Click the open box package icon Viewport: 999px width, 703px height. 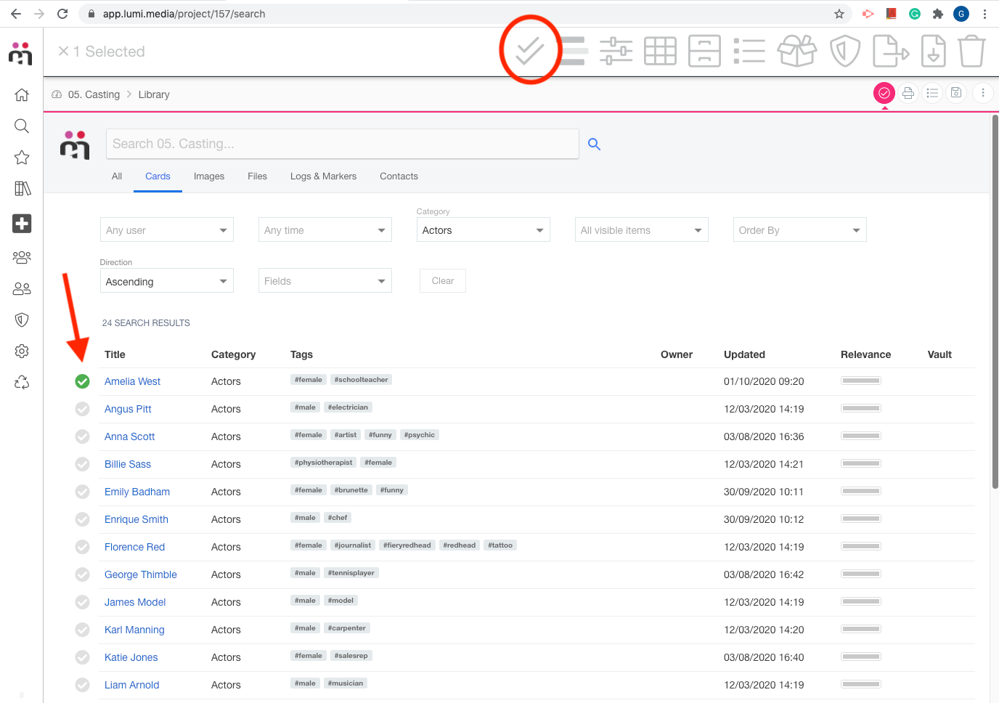coord(796,51)
